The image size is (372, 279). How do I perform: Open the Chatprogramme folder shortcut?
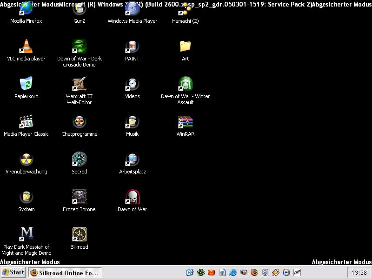[x=79, y=122]
